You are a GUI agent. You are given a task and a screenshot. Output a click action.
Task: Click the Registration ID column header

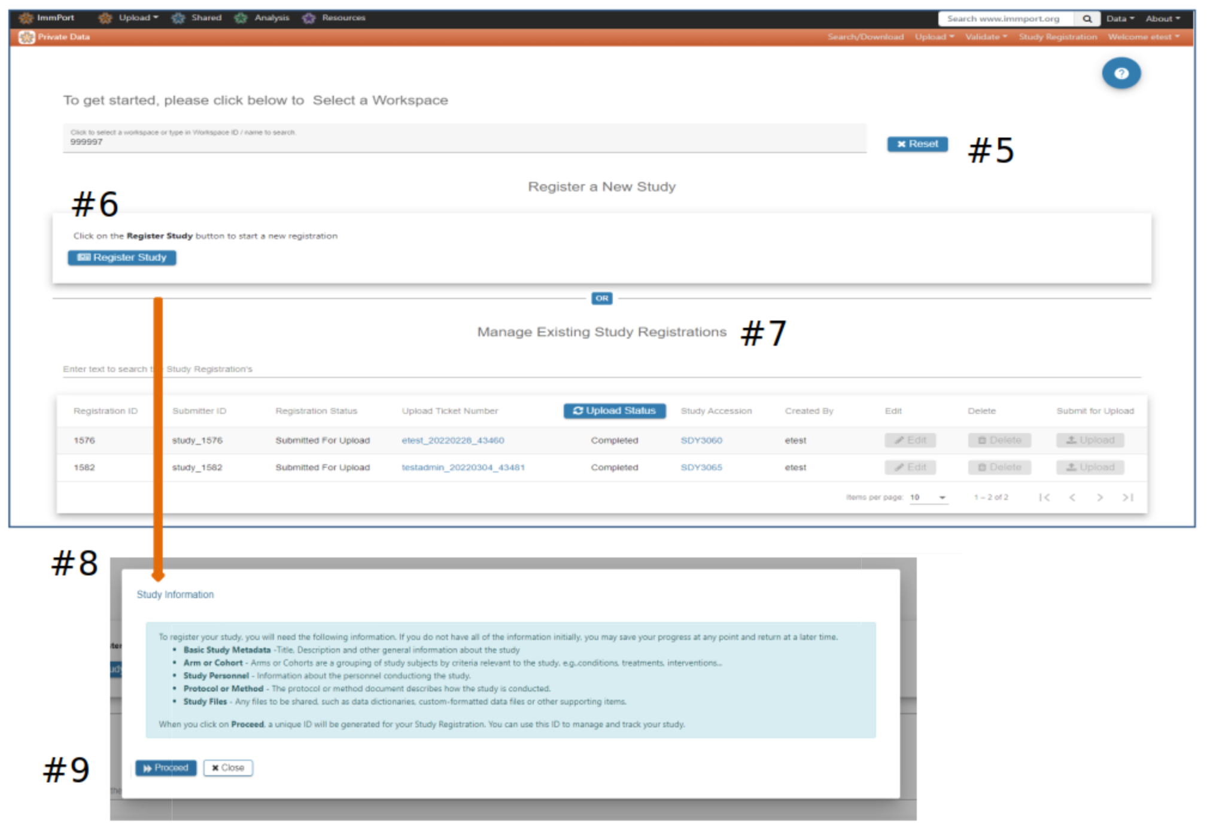click(105, 411)
